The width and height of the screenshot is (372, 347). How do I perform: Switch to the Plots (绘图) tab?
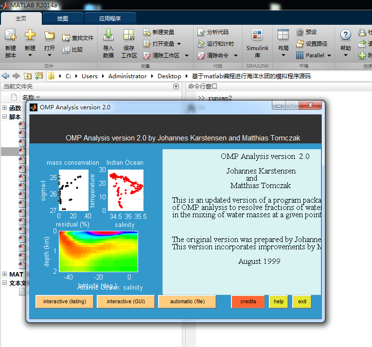point(63,18)
